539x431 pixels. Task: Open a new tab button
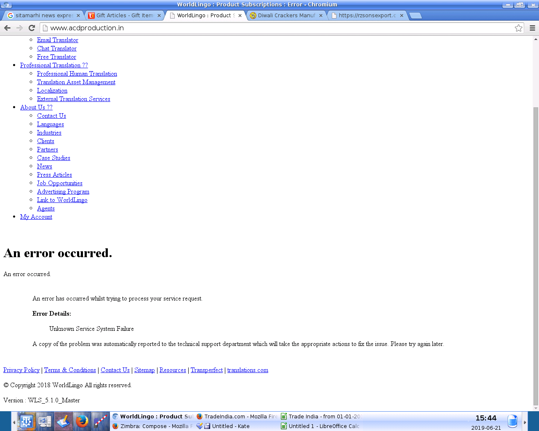pos(416,16)
